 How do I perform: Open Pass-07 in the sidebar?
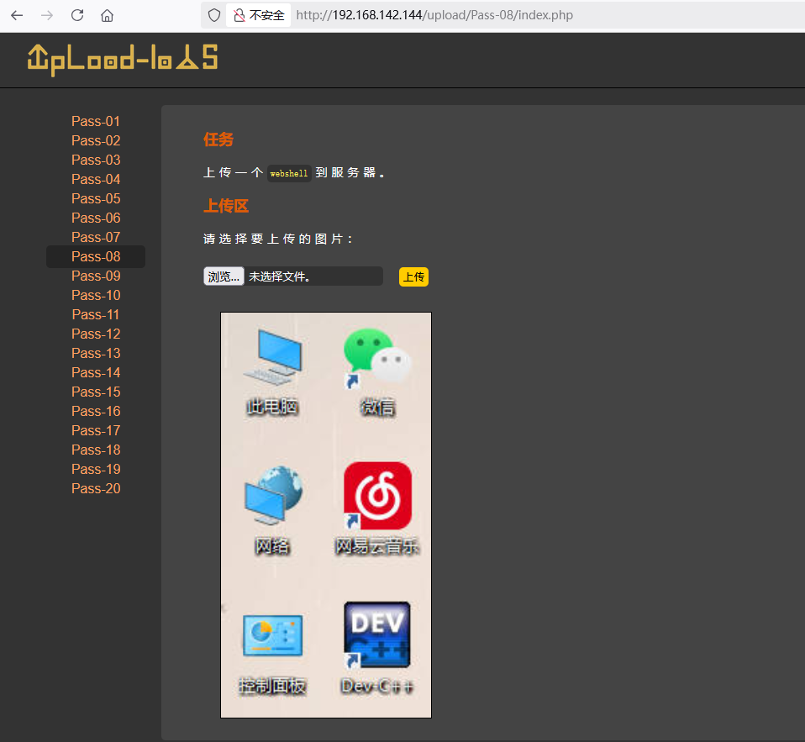pyautogui.click(x=96, y=237)
